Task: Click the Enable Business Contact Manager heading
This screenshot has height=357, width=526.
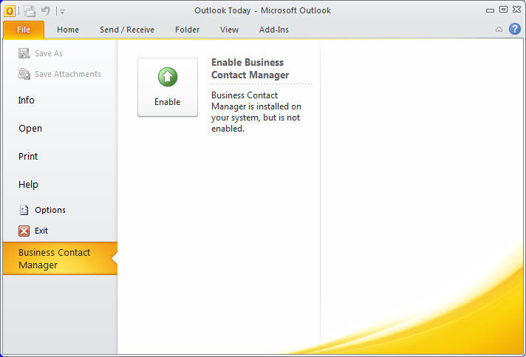Action: tap(250, 69)
